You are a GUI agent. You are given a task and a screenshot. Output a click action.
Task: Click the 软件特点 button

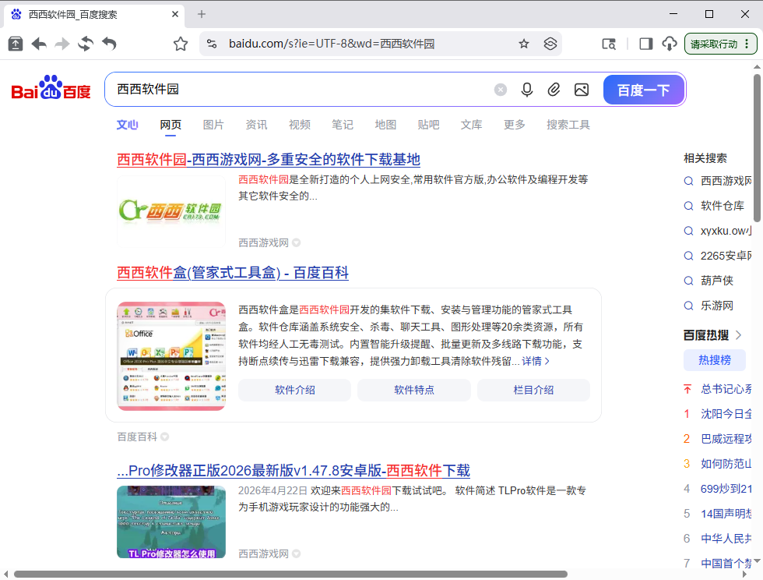[x=414, y=390]
